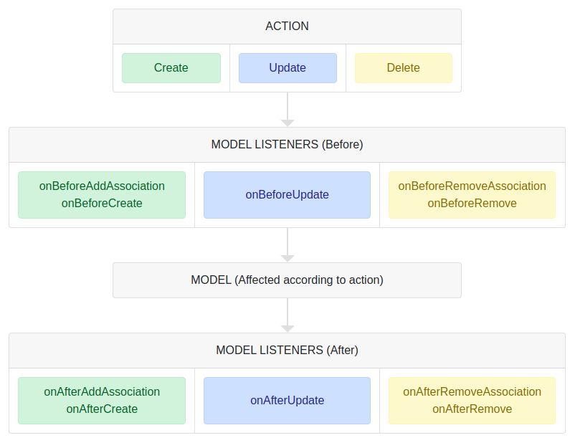Click the onAfterRemoveAssociation text line
Viewport: 575px width, 443px height.
[x=472, y=391]
